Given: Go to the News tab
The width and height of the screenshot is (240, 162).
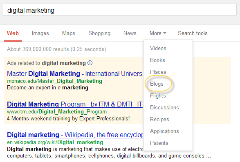Looking at the screenshot, I should 130,33.
